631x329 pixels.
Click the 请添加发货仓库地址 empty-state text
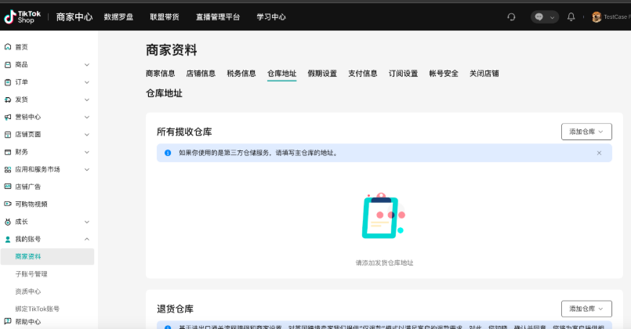tap(384, 262)
